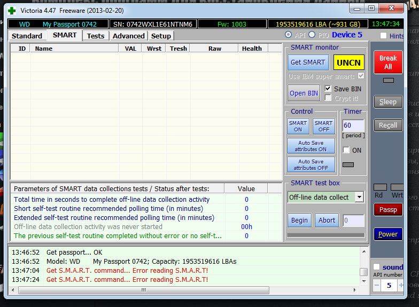Toggle the sound checkbox
The image size is (419, 307).
377,267
